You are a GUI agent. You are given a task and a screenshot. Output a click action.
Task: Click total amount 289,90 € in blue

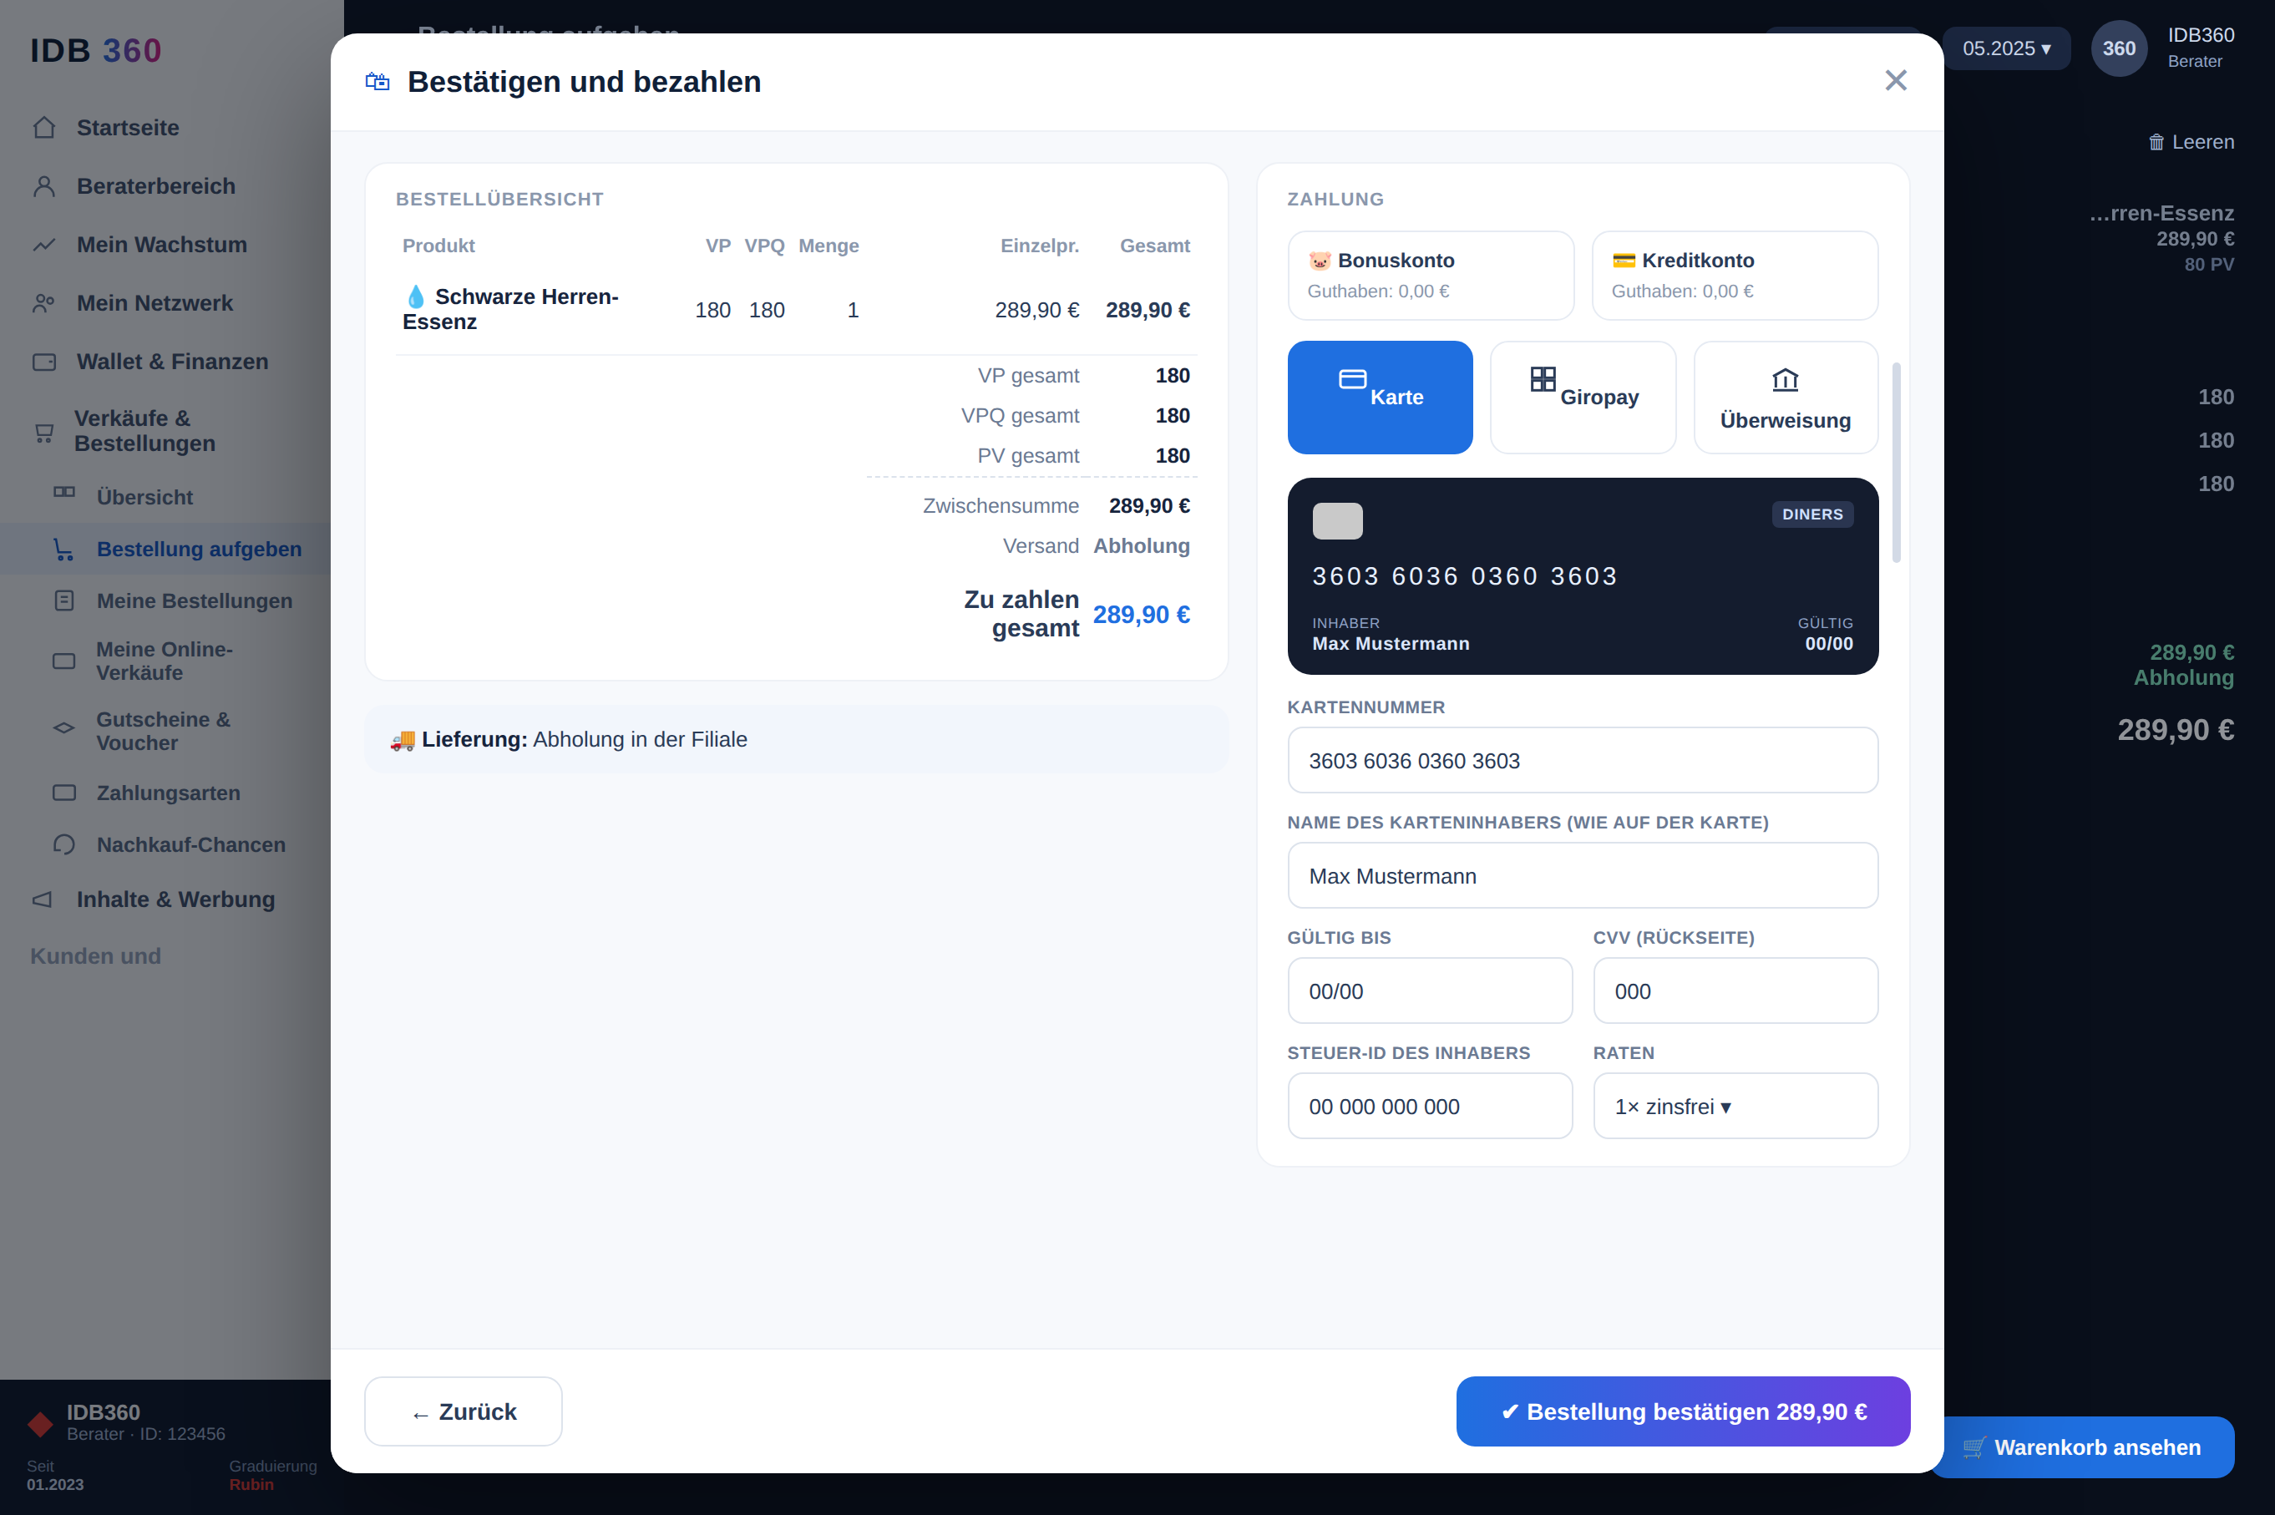point(1141,615)
